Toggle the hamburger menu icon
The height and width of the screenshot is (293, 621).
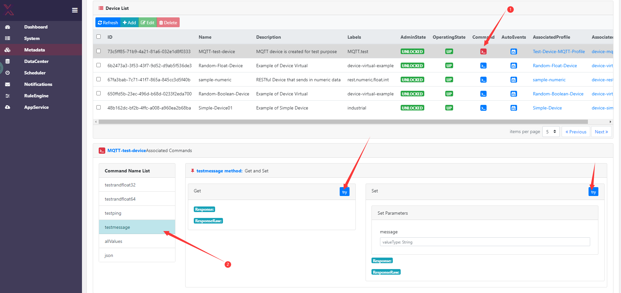click(75, 10)
